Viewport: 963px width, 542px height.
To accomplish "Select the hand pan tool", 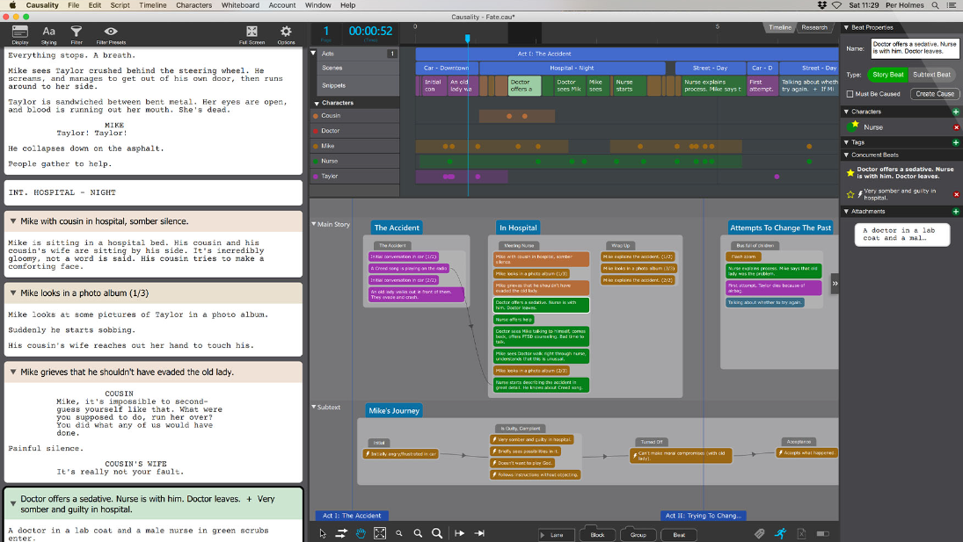I will click(x=361, y=532).
